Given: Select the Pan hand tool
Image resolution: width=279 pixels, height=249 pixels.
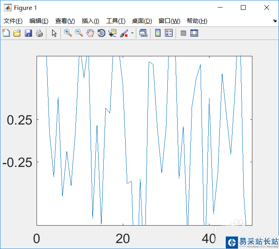Looking at the screenshot, I should point(90,33).
